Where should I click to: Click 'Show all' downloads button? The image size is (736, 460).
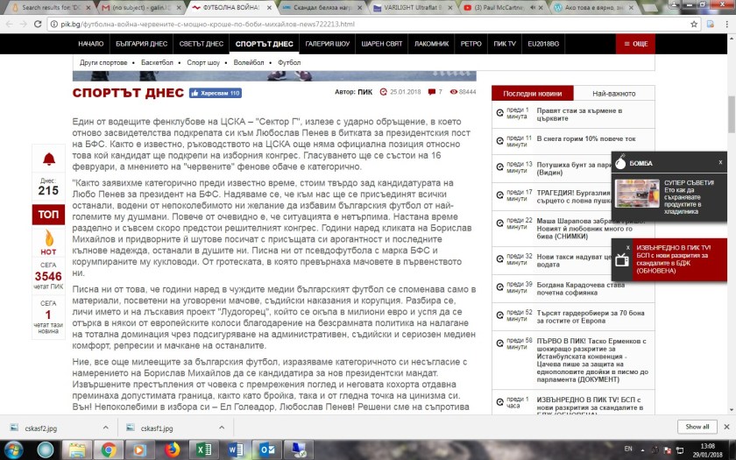coord(697,427)
